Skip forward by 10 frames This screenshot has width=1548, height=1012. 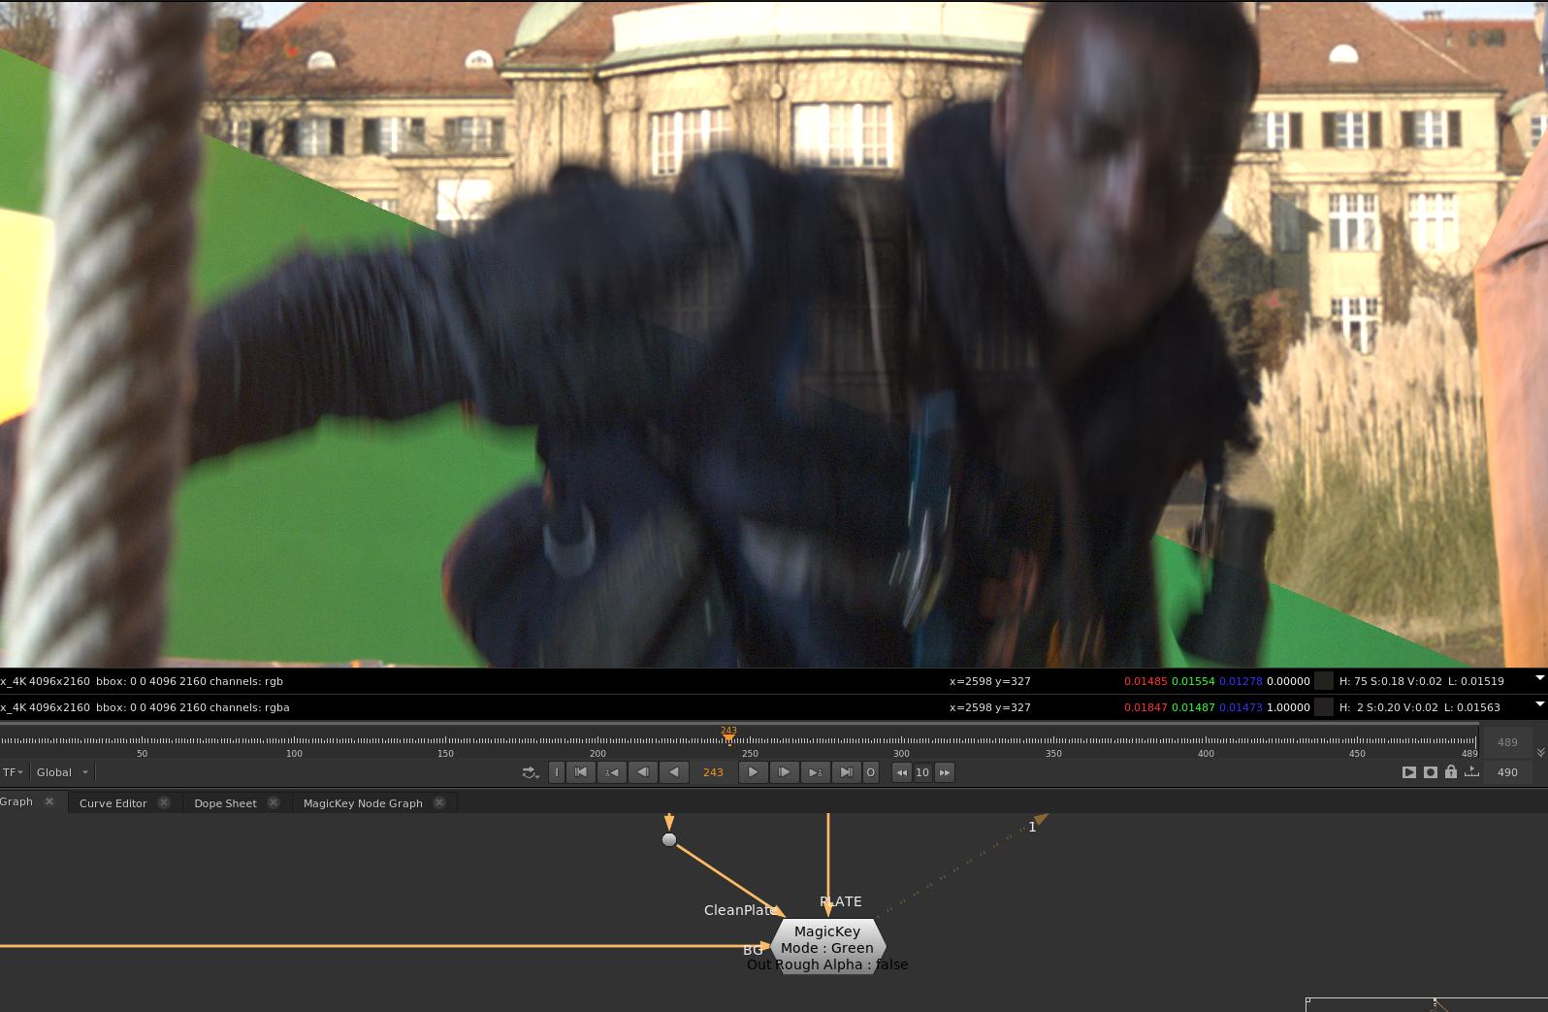[x=945, y=772]
